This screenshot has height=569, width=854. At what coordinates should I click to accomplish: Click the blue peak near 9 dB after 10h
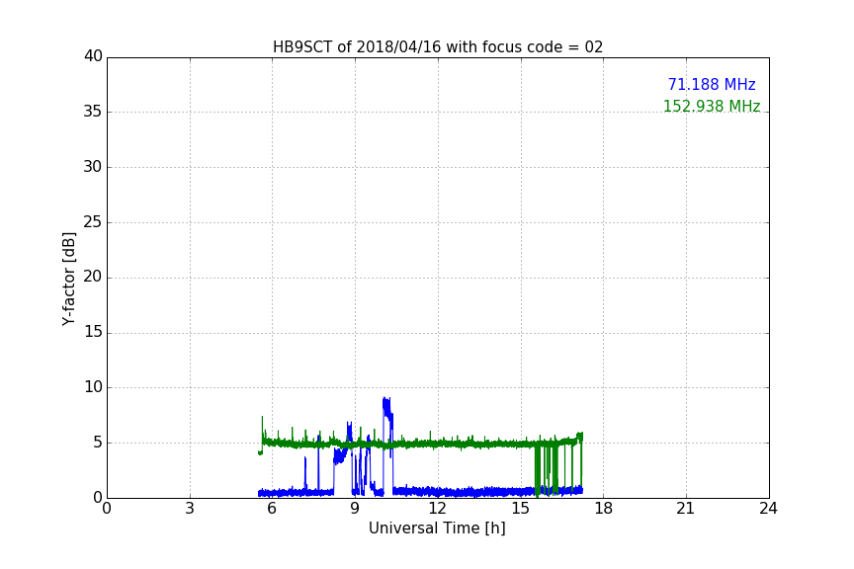coord(387,408)
